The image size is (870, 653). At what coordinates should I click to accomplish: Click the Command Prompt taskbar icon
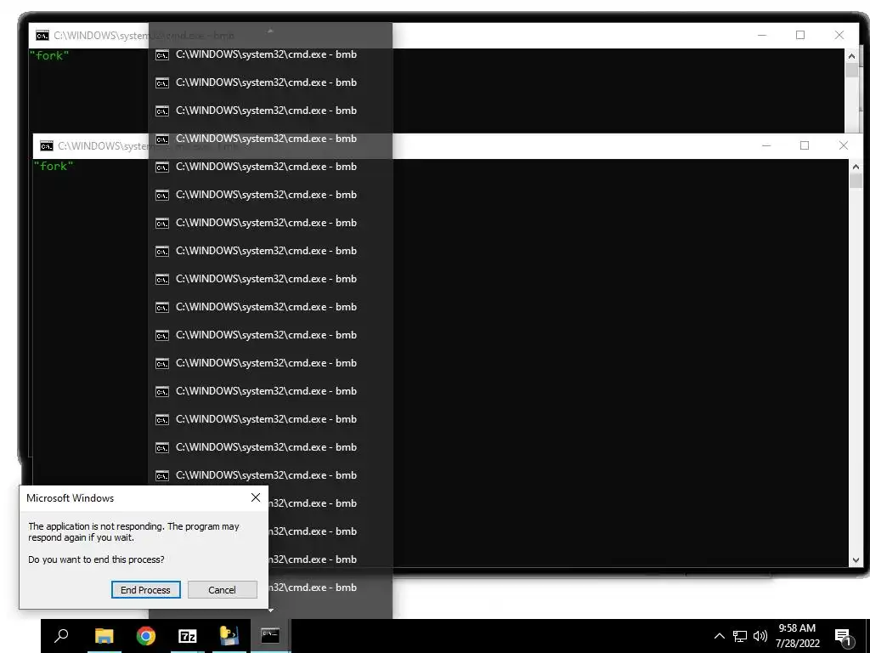[x=271, y=636]
